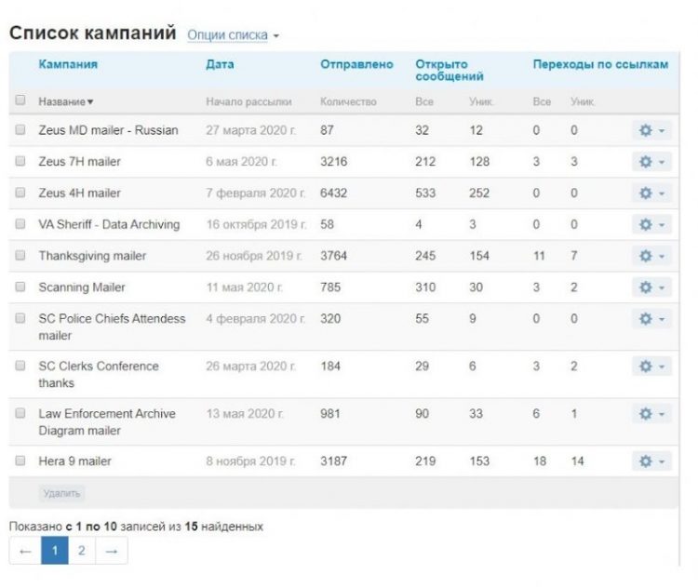Open gear menu for Hera 9 mailer
The image size is (698, 587).
(x=651, y=461)
